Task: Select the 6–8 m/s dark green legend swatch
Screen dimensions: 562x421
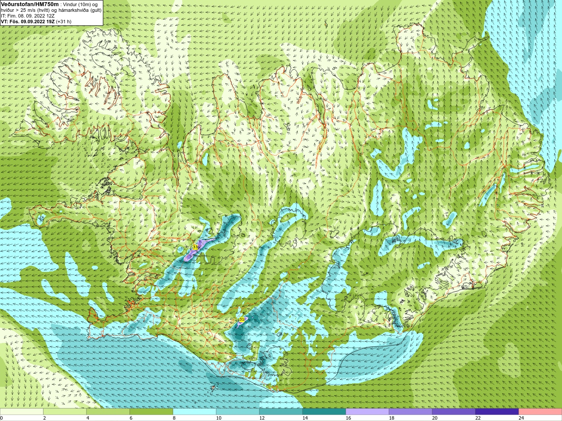Action: click(151, 412)
